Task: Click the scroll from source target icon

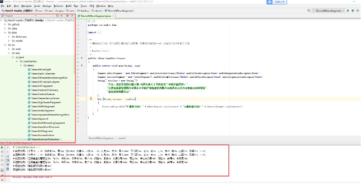Action: [x=57, y=16]
